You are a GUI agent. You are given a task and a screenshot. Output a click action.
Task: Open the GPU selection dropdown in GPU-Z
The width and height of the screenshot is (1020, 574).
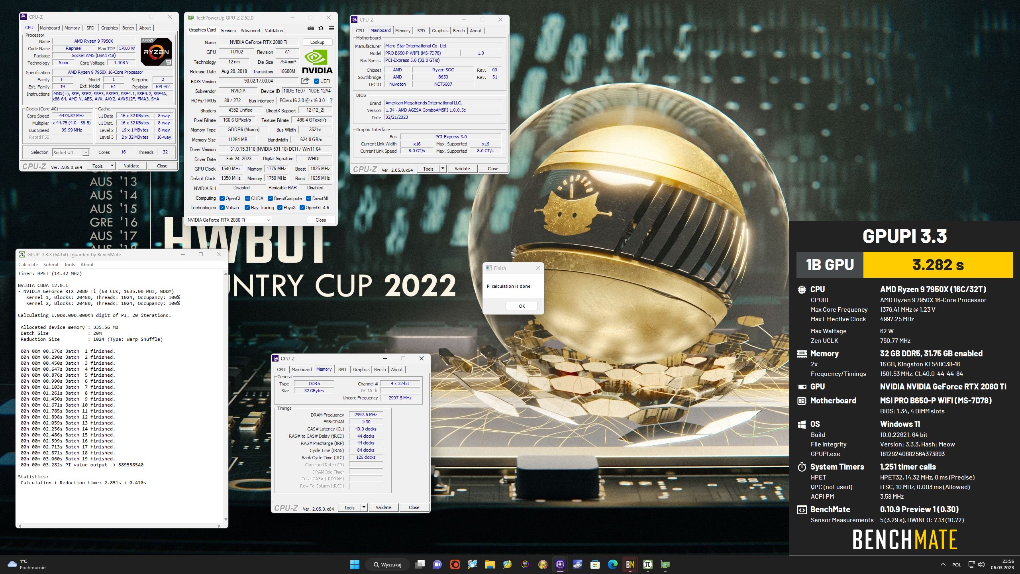229,220
